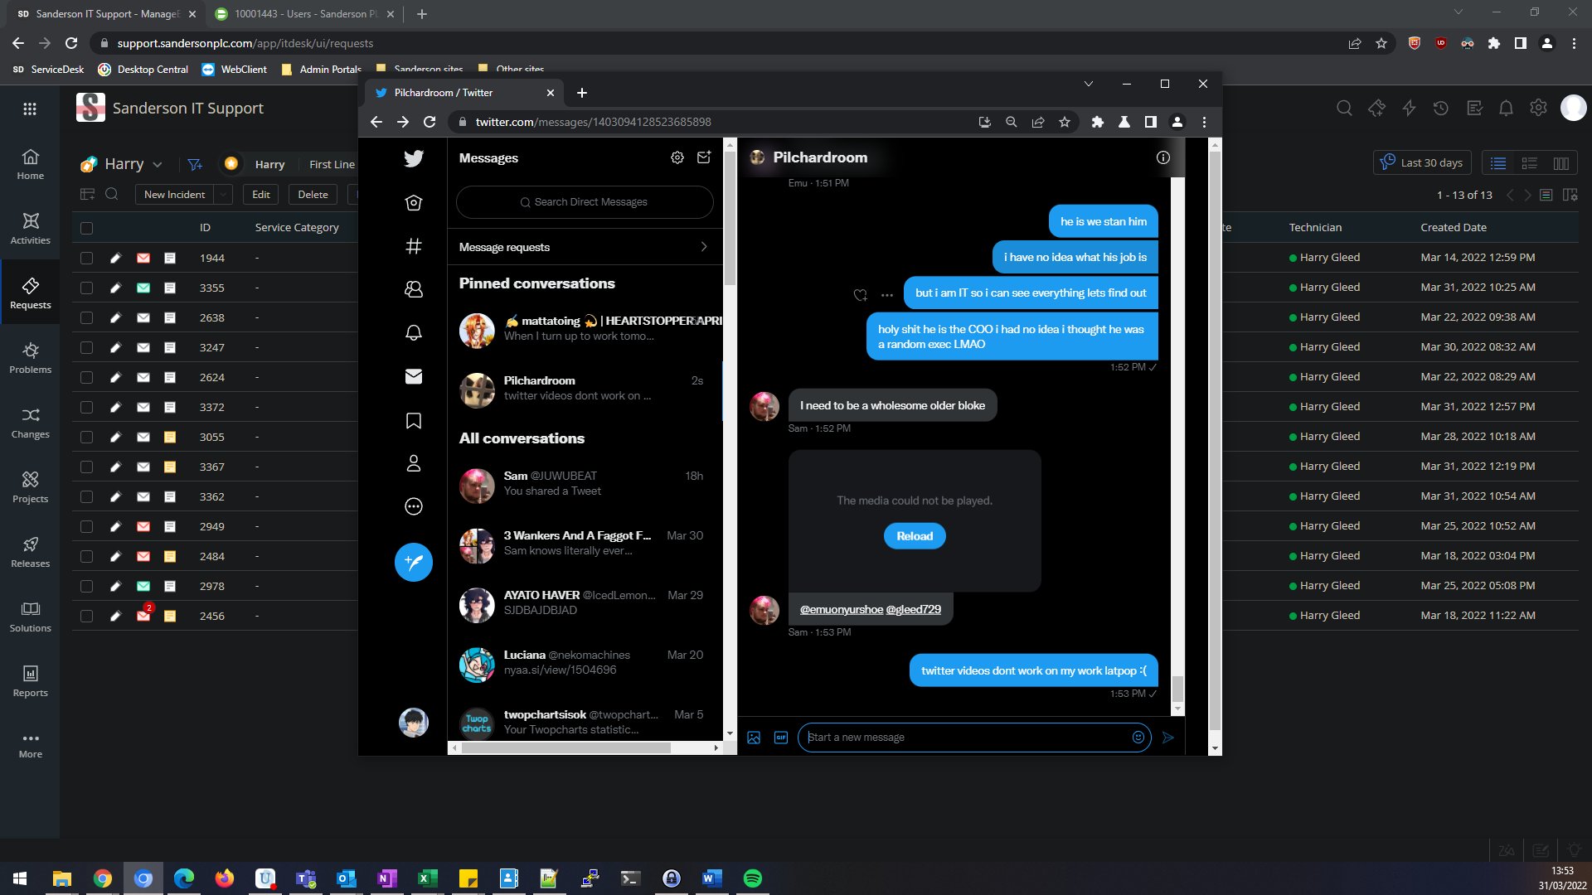Tick checkbox for request 1944
This screenshot has height=895, width=1592.
(86, 258)
